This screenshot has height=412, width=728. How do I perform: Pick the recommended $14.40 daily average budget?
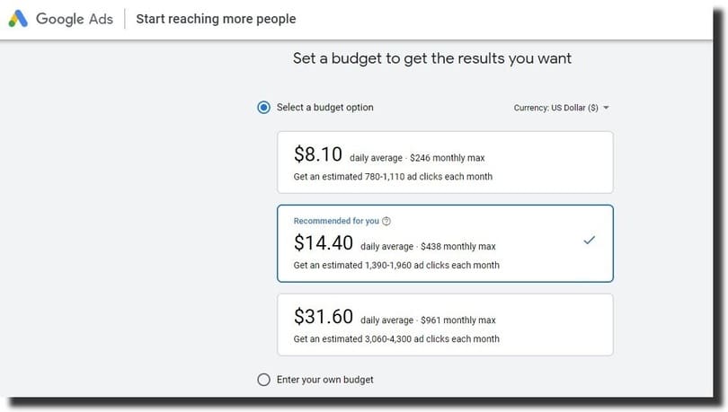pos(445,243)
